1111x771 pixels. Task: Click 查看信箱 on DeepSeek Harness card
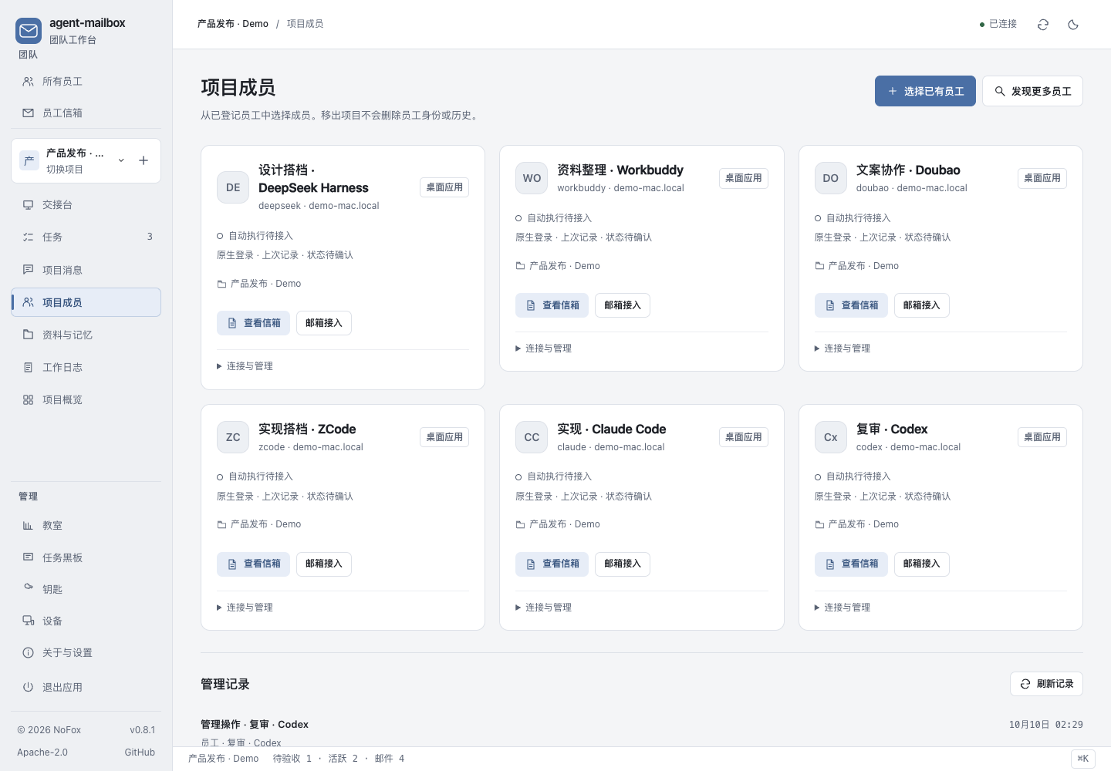(x=254, y=323)
